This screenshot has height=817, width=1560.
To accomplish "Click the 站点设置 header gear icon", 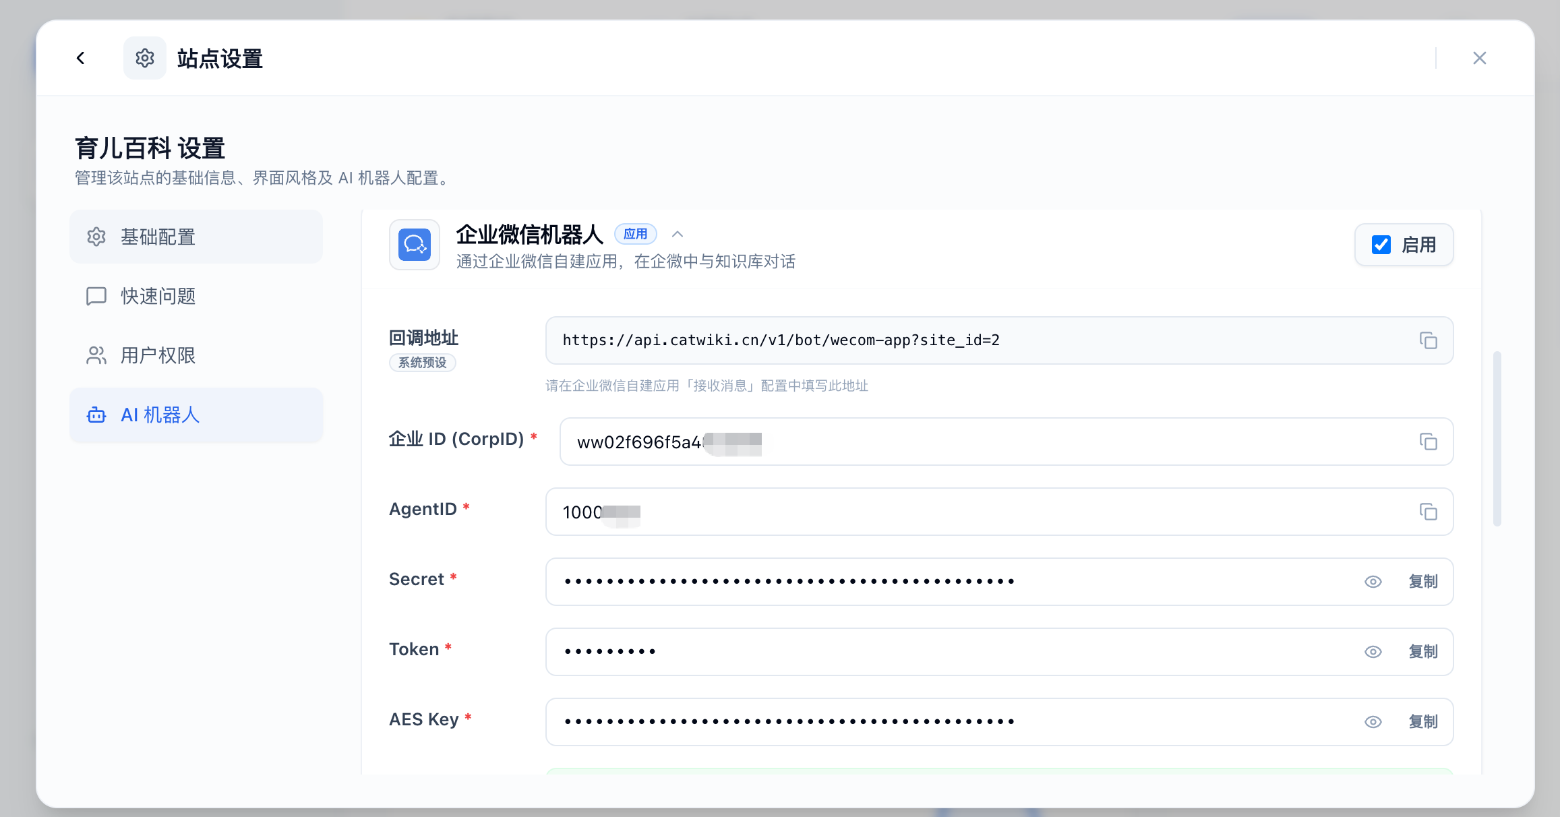I will coord(144,58).
